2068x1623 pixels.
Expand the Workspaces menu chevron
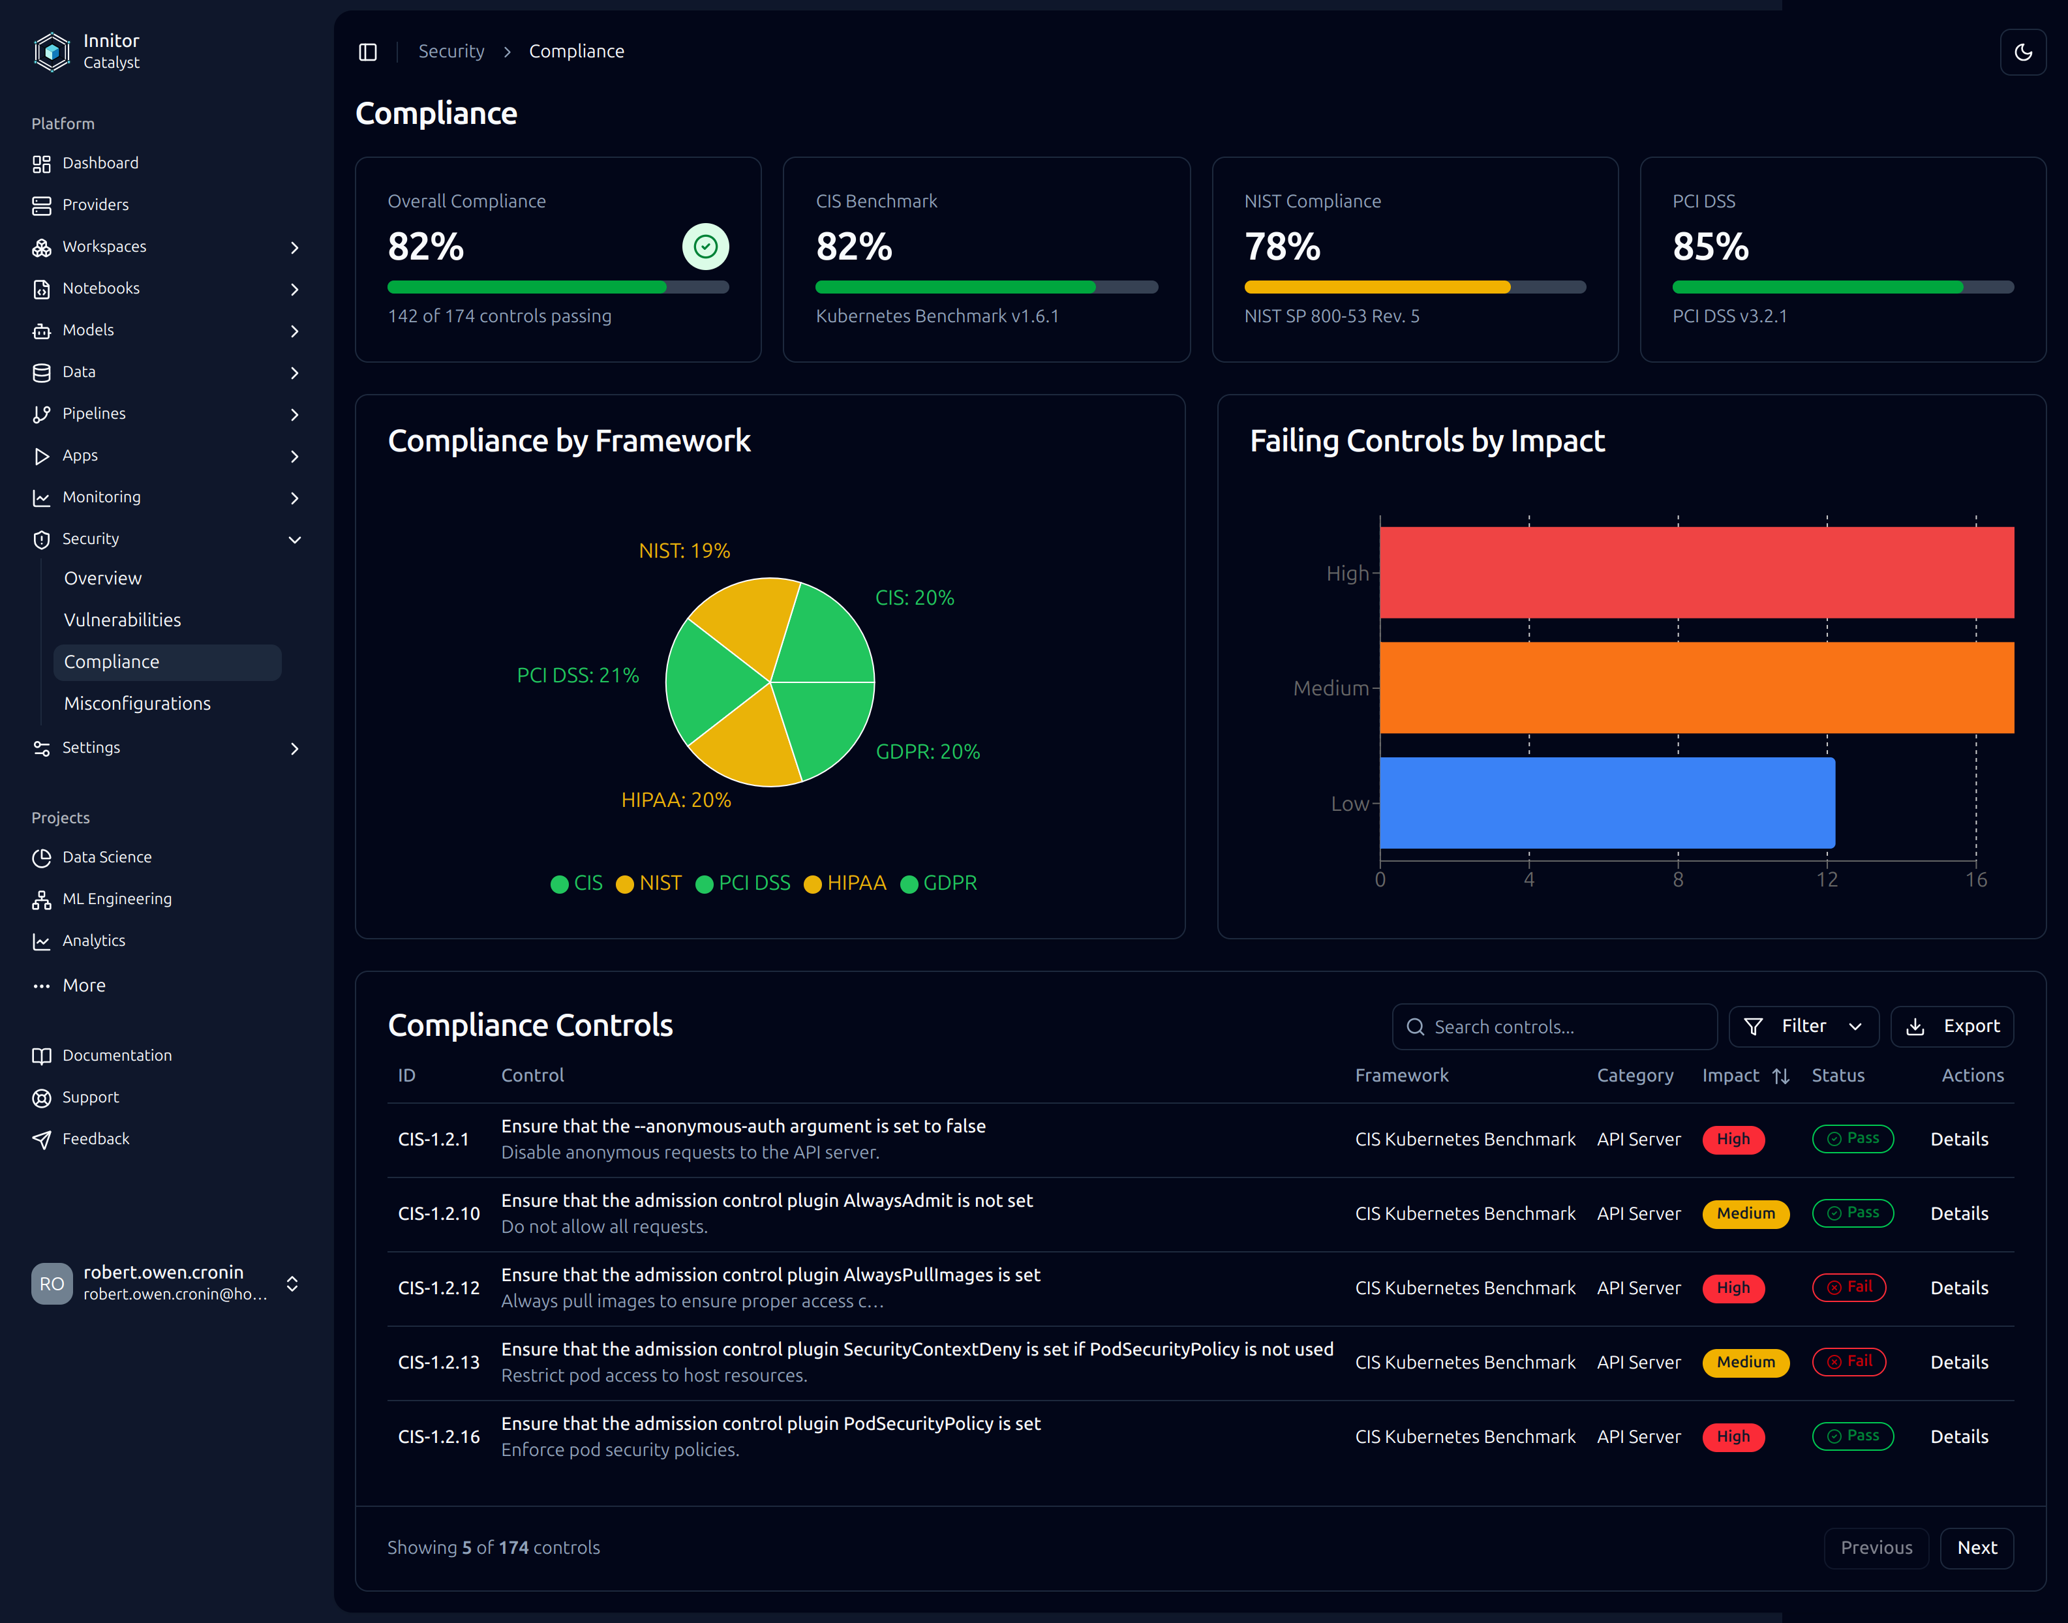(x=295, y=247)
